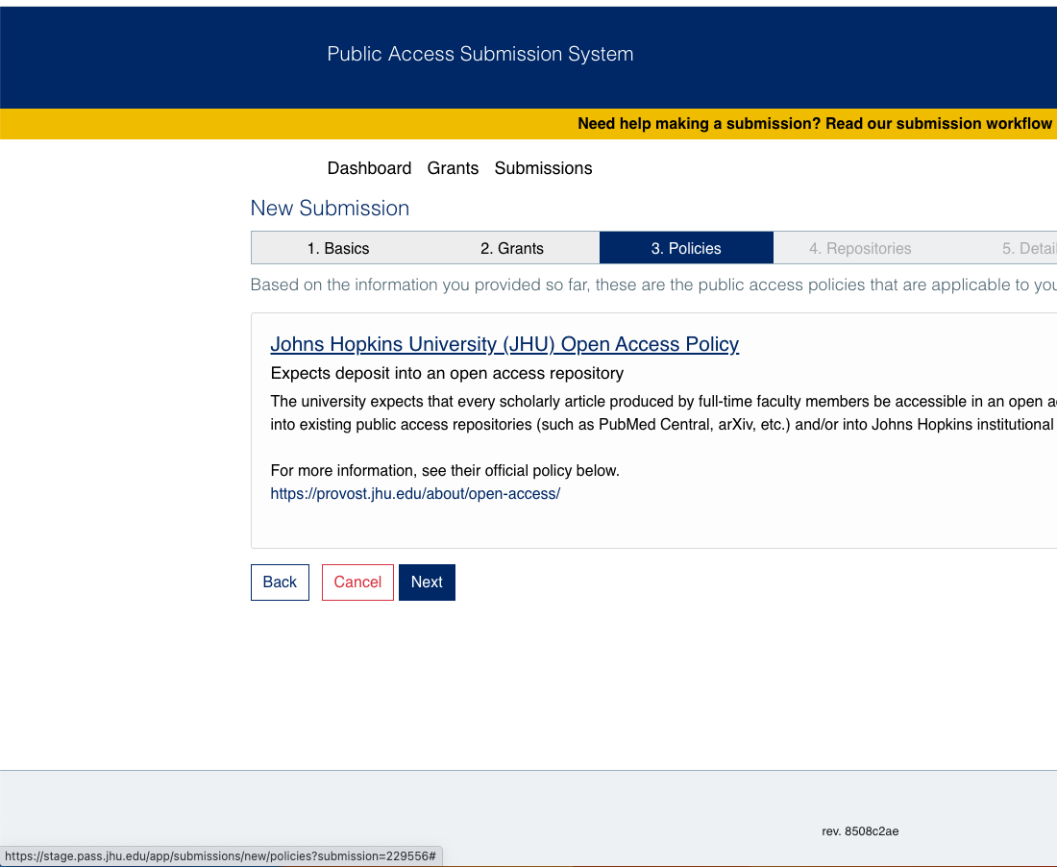Screen dimensions: 1057x867
Task: Switch to the 1. Basics step tab
Action: tap(338, 248)
